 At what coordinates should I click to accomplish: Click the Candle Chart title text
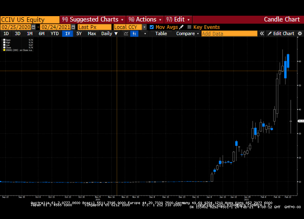pyautogui.click(x=282, y=19)
